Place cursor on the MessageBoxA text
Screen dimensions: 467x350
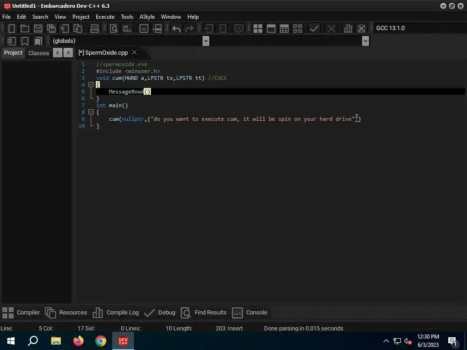[x=126, y=92]
